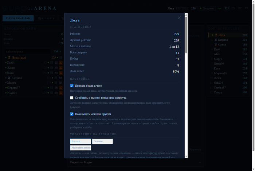
Task: Switch language to DE
Action: tap(240, 8)
